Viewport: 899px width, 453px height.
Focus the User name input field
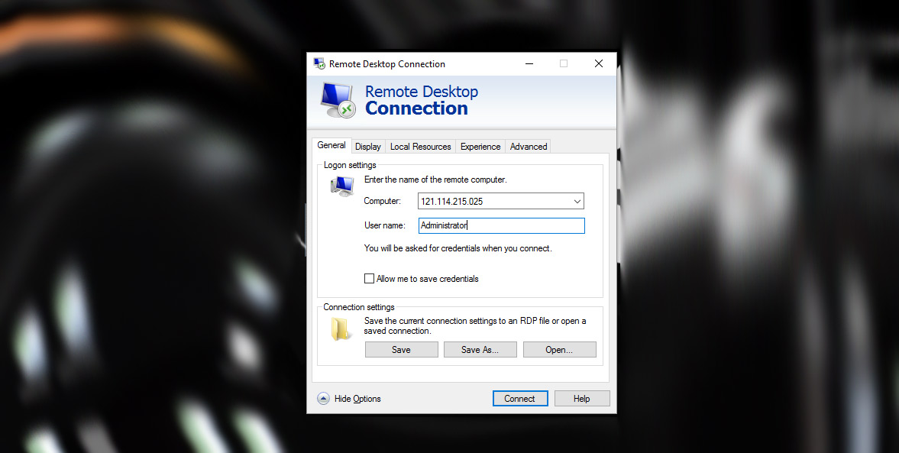(502, 225)
